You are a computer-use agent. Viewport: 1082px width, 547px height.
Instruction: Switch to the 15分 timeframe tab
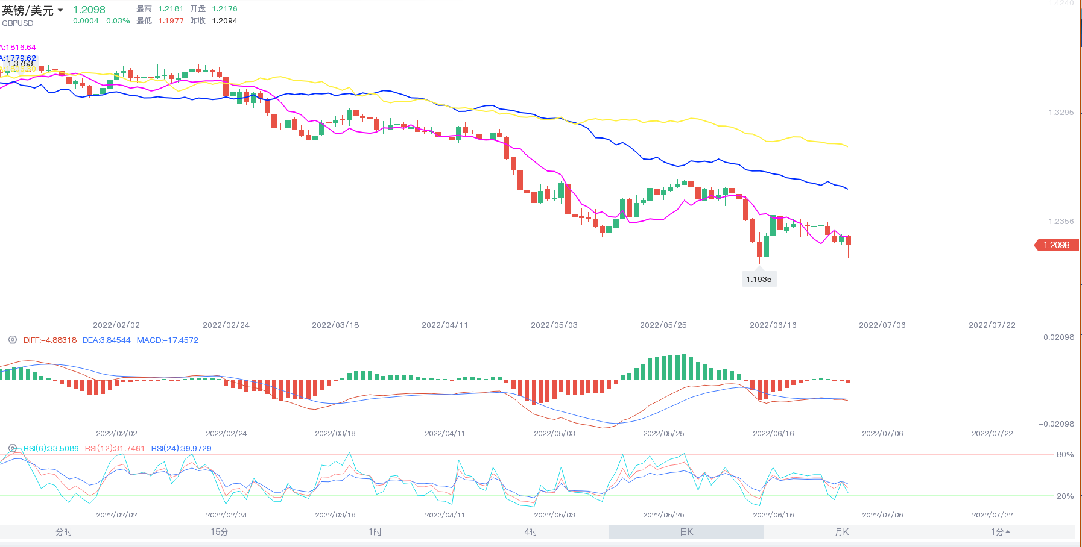pos(220,532)
